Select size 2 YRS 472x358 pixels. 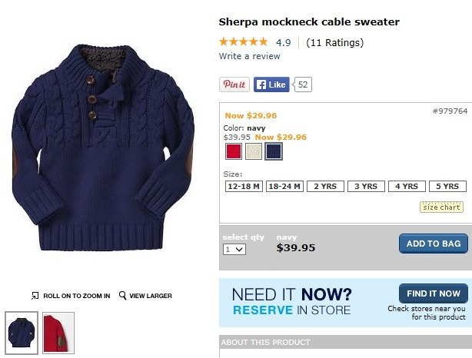(325, 186)
